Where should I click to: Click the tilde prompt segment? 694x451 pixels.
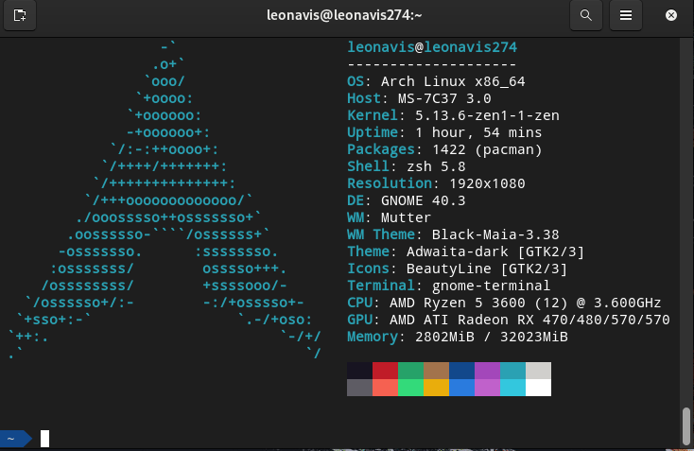coord(16,438)
